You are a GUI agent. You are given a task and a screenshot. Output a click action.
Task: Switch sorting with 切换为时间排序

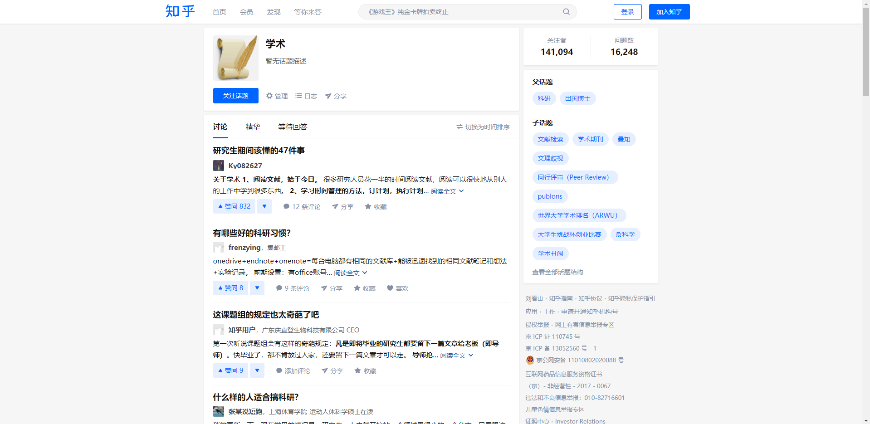coord(483,127)
